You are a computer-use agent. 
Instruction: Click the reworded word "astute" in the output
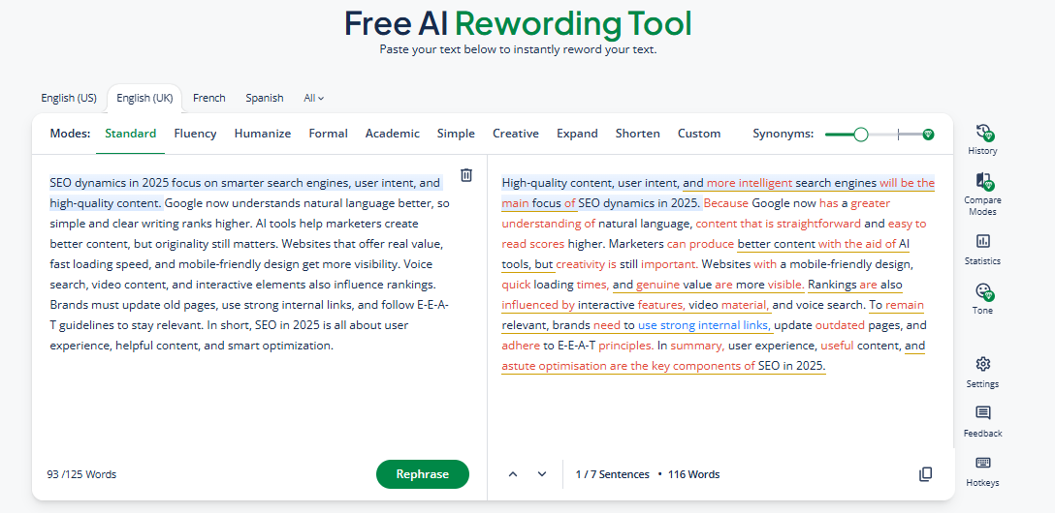click(519, 366)
